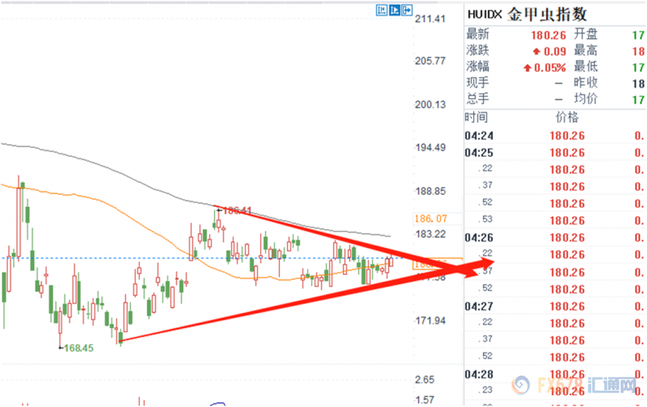The height and width of the screenshot is (407, 647).
Task: Click the first chart toolbar icon
Action: (x=382, y=11)
